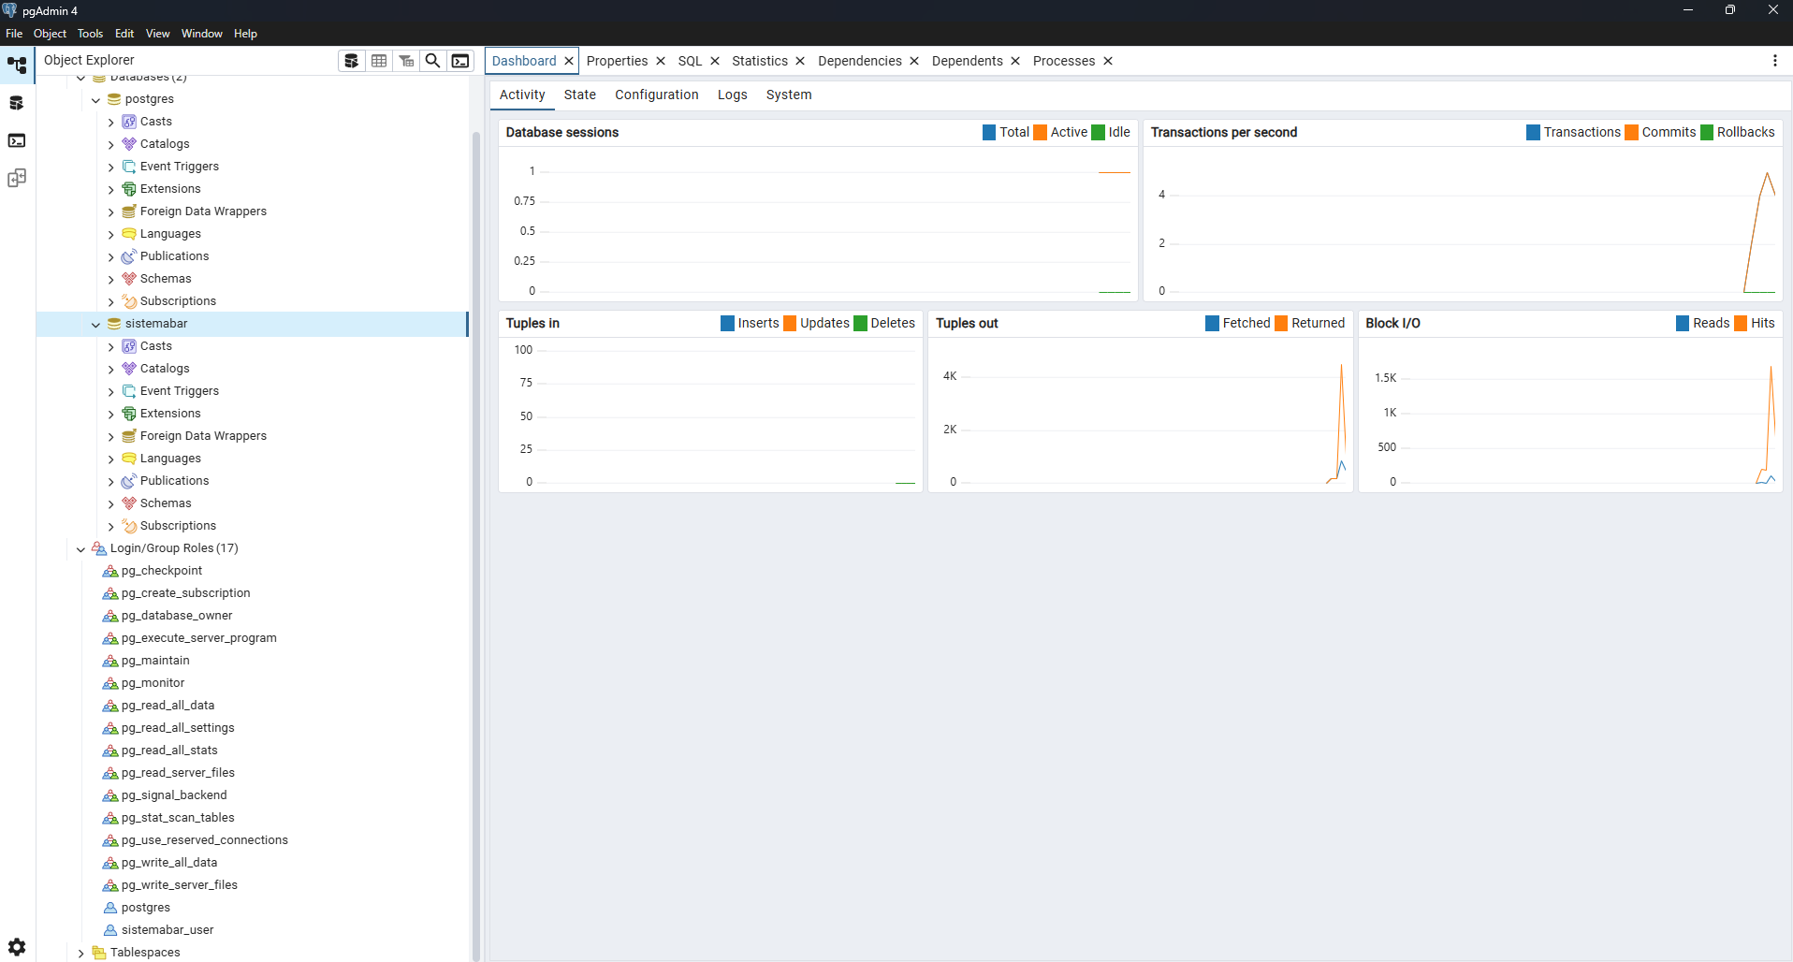Expand Publications under postgres
Image resolution: width=1793 pixels, height=962 pixels.
(110, 256)
